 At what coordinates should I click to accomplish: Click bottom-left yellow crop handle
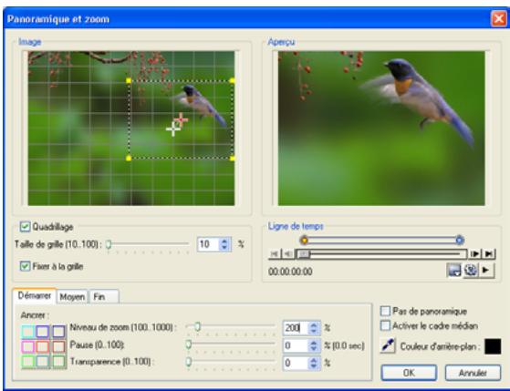129,159
